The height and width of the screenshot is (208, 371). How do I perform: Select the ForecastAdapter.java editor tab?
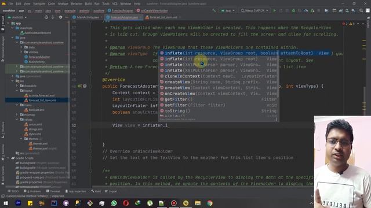point(124,17)
